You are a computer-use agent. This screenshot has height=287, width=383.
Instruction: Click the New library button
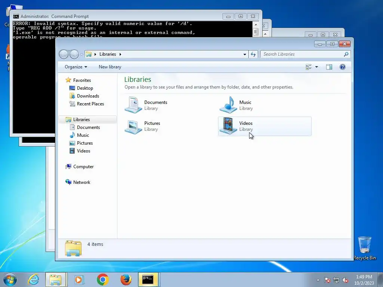pyautogui.click(x=110, y=67)
